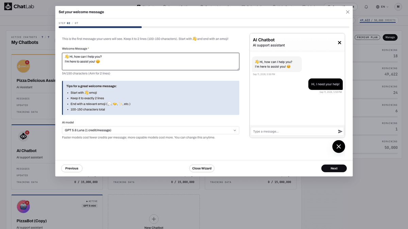Click the 'My Chatbots' heading
This screenshot has width=408, height=229.
(25, 42)
